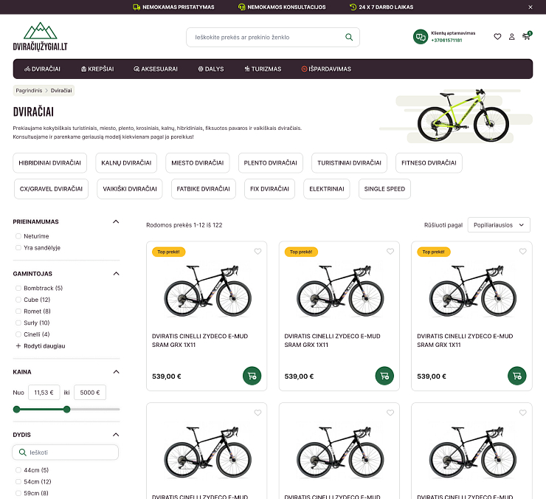Open the wishlist heart icon in the header
The width and height of the screenshot is (546, 499).
point(497,37)
